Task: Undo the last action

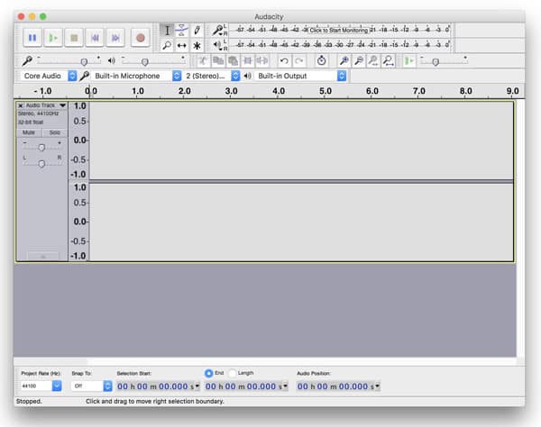Action: tap(284, 60)
